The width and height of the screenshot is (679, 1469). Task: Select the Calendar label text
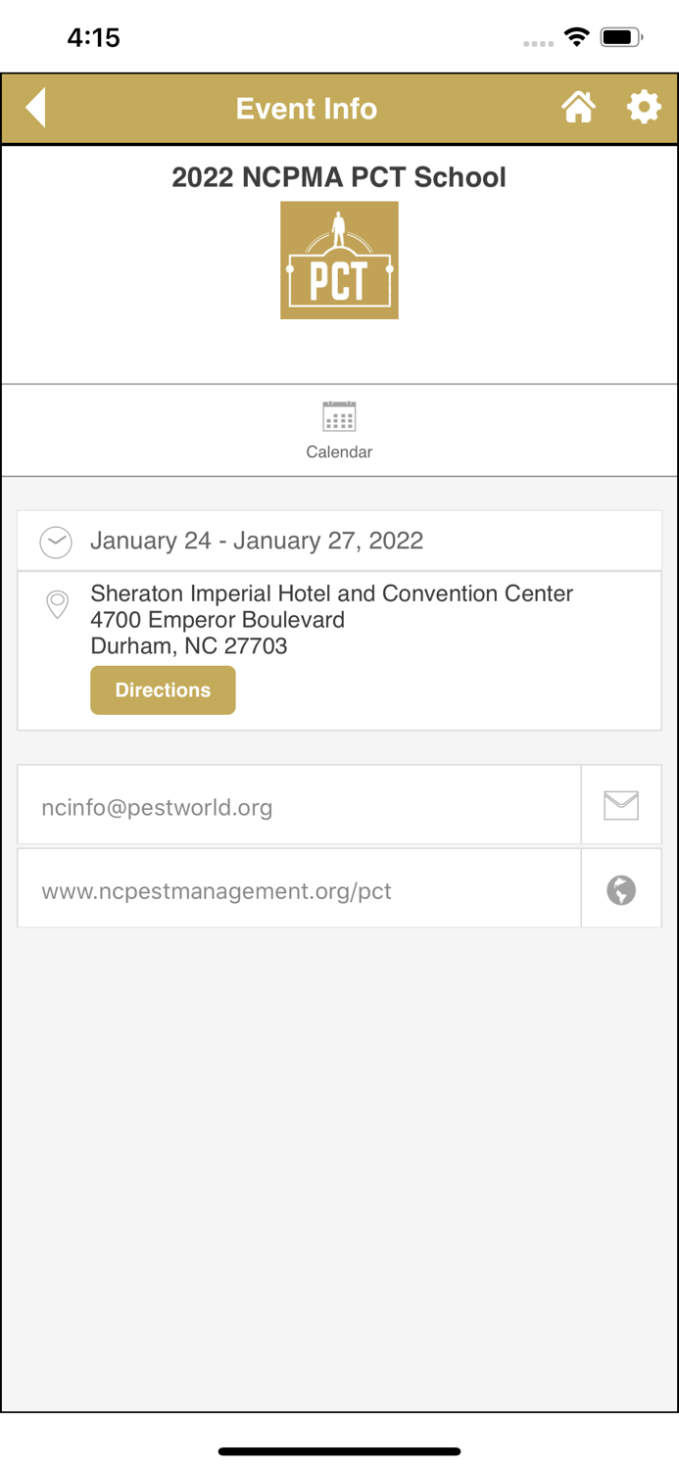(x=339, y=452)
